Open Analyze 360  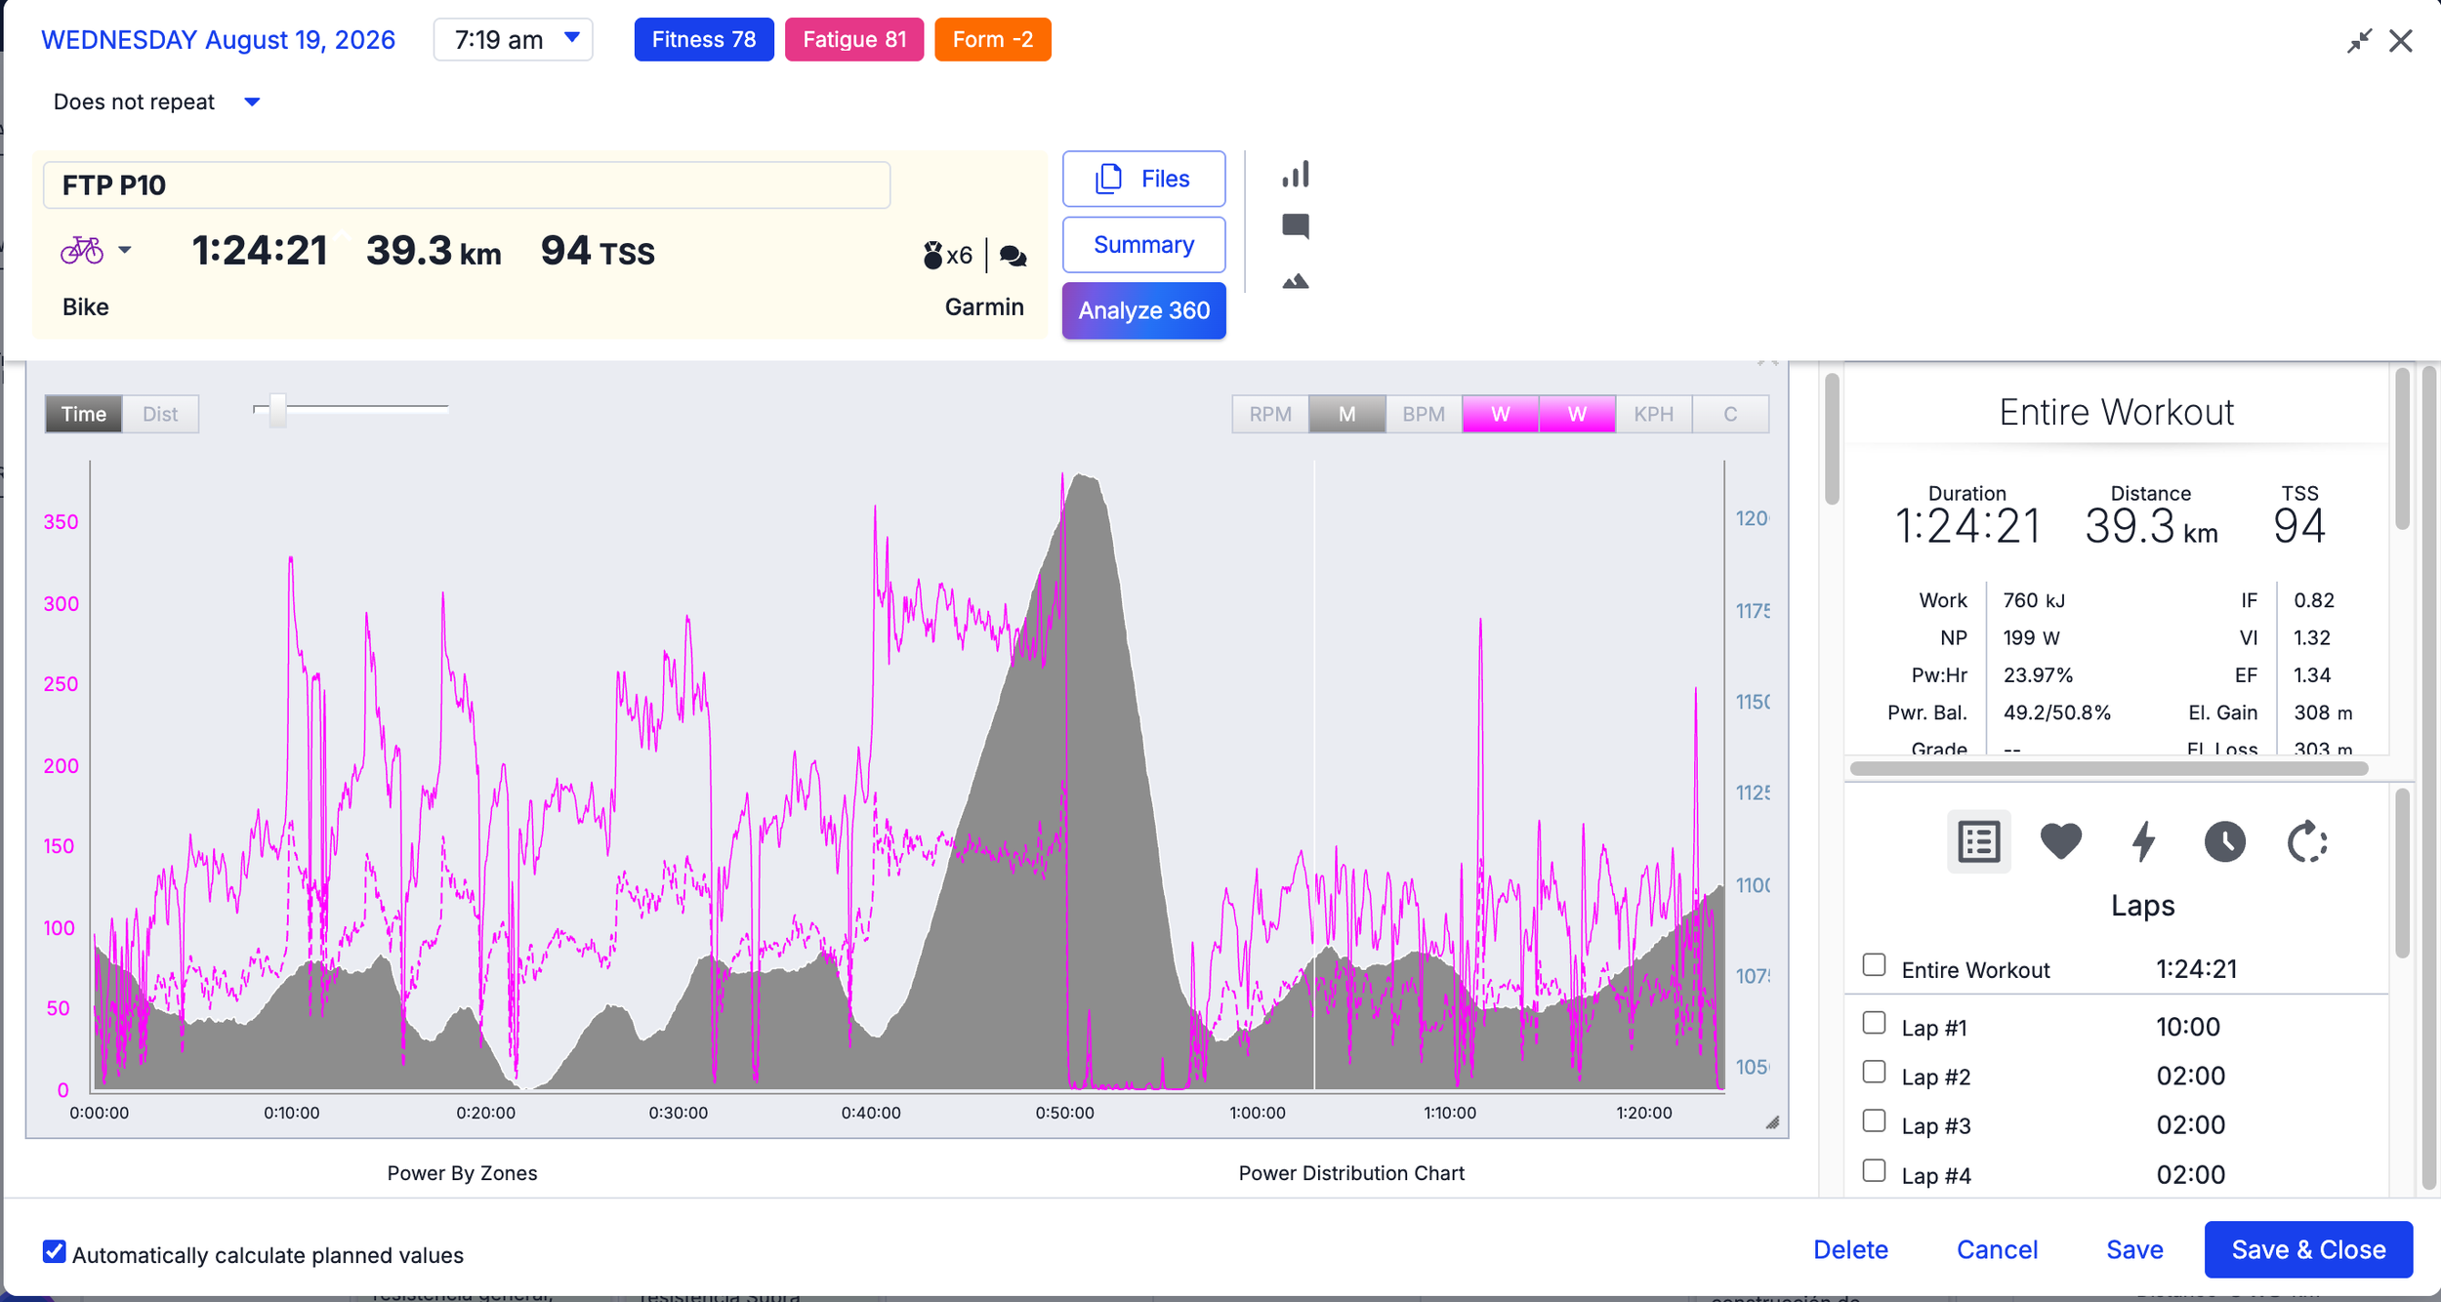coord(1143,310)
